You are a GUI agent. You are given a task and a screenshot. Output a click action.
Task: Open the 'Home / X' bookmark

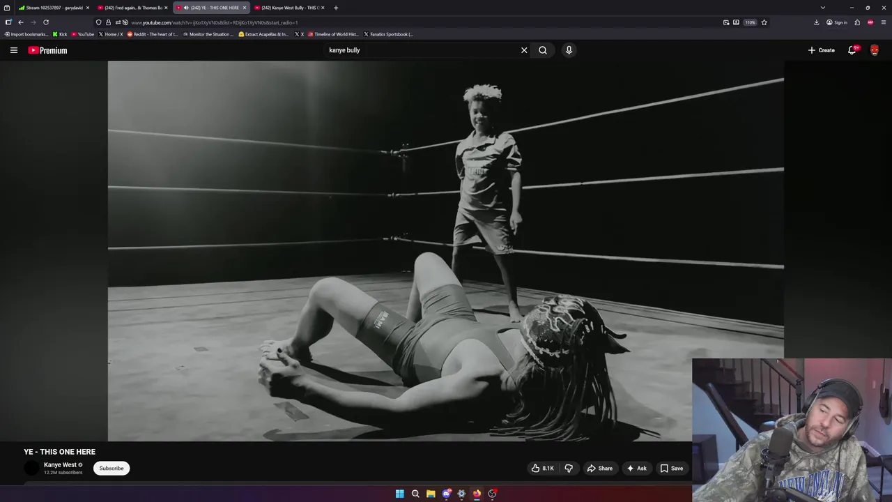[x=111, y=34]
